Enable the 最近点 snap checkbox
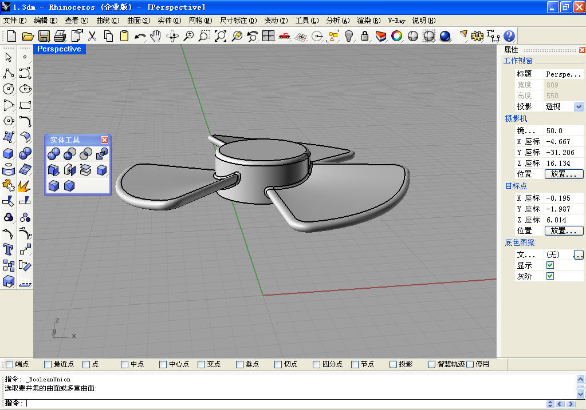The height and width of the screenshot is (410, 586). click(48, 364)
